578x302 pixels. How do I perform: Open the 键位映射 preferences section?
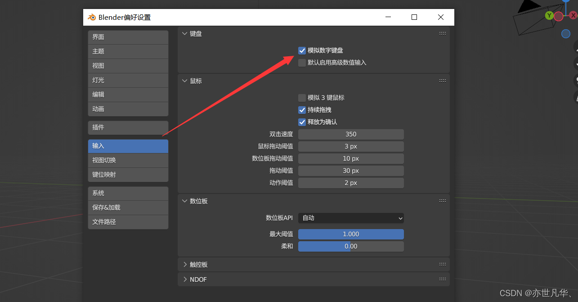(x=128, y=175)
